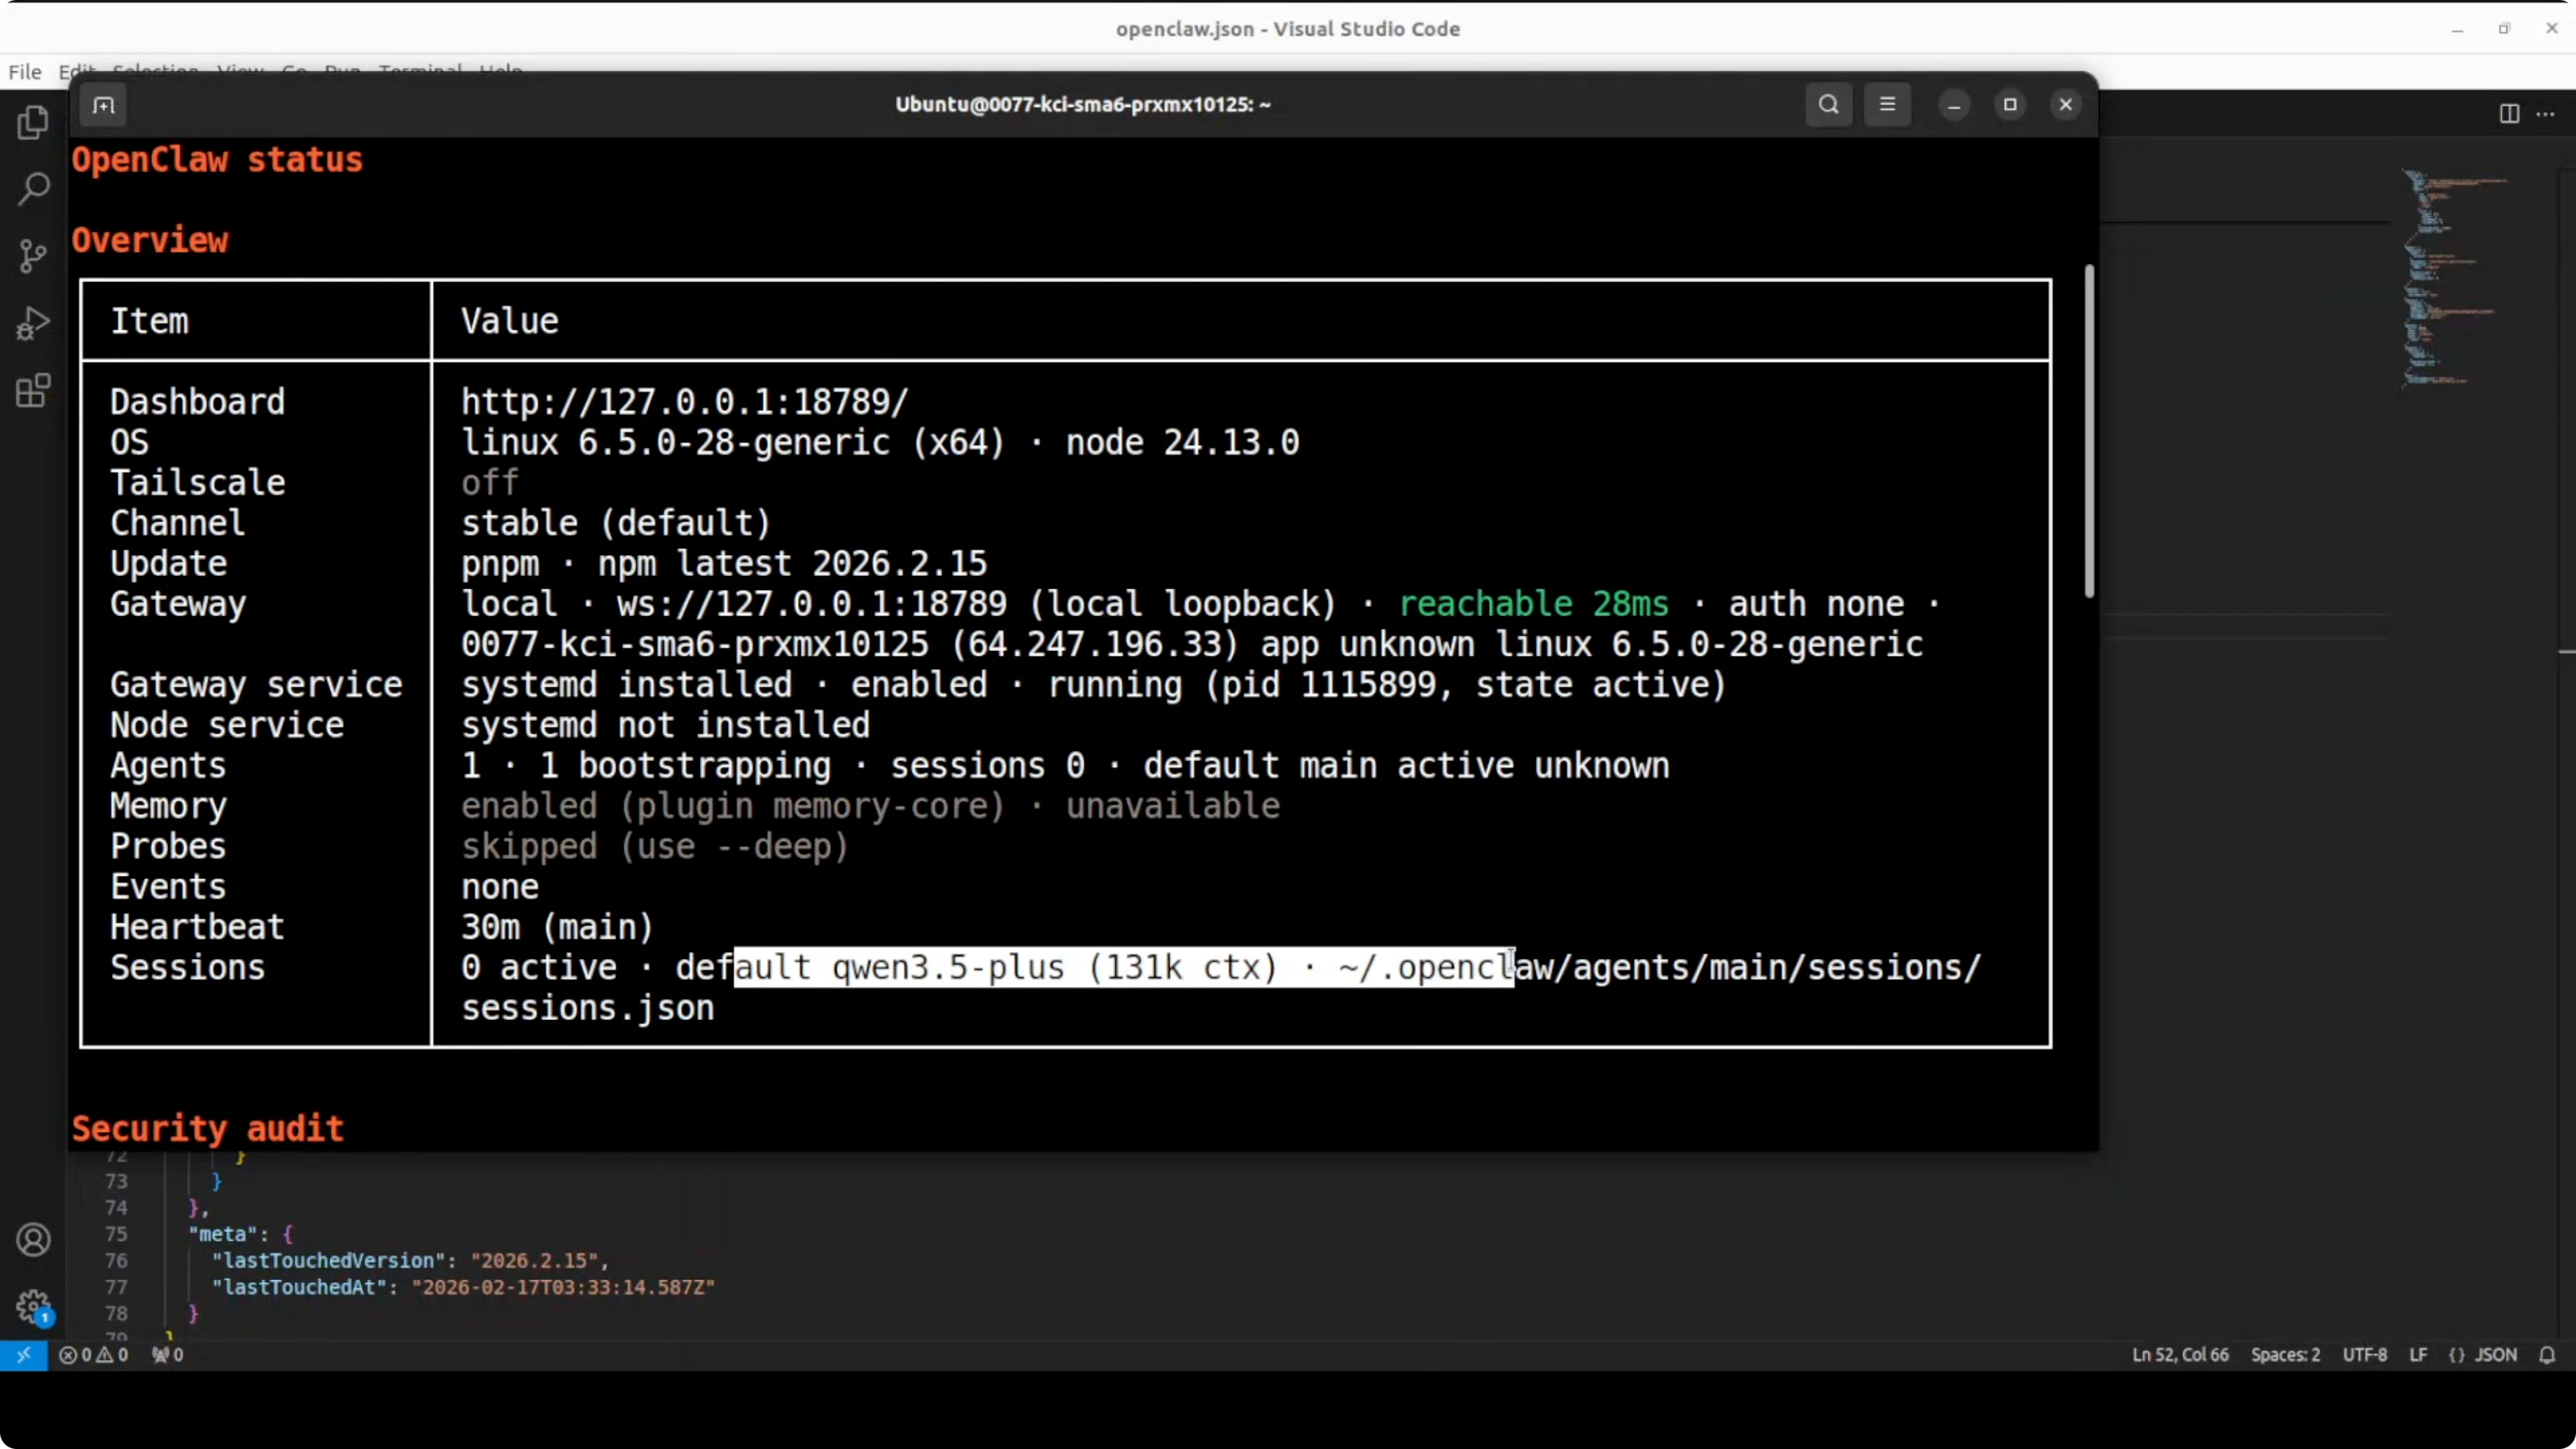Image resolution: width=2576 pixels, height=1449 pixels.
Task: Open the Run and Debug view
Action: point(33,323)
